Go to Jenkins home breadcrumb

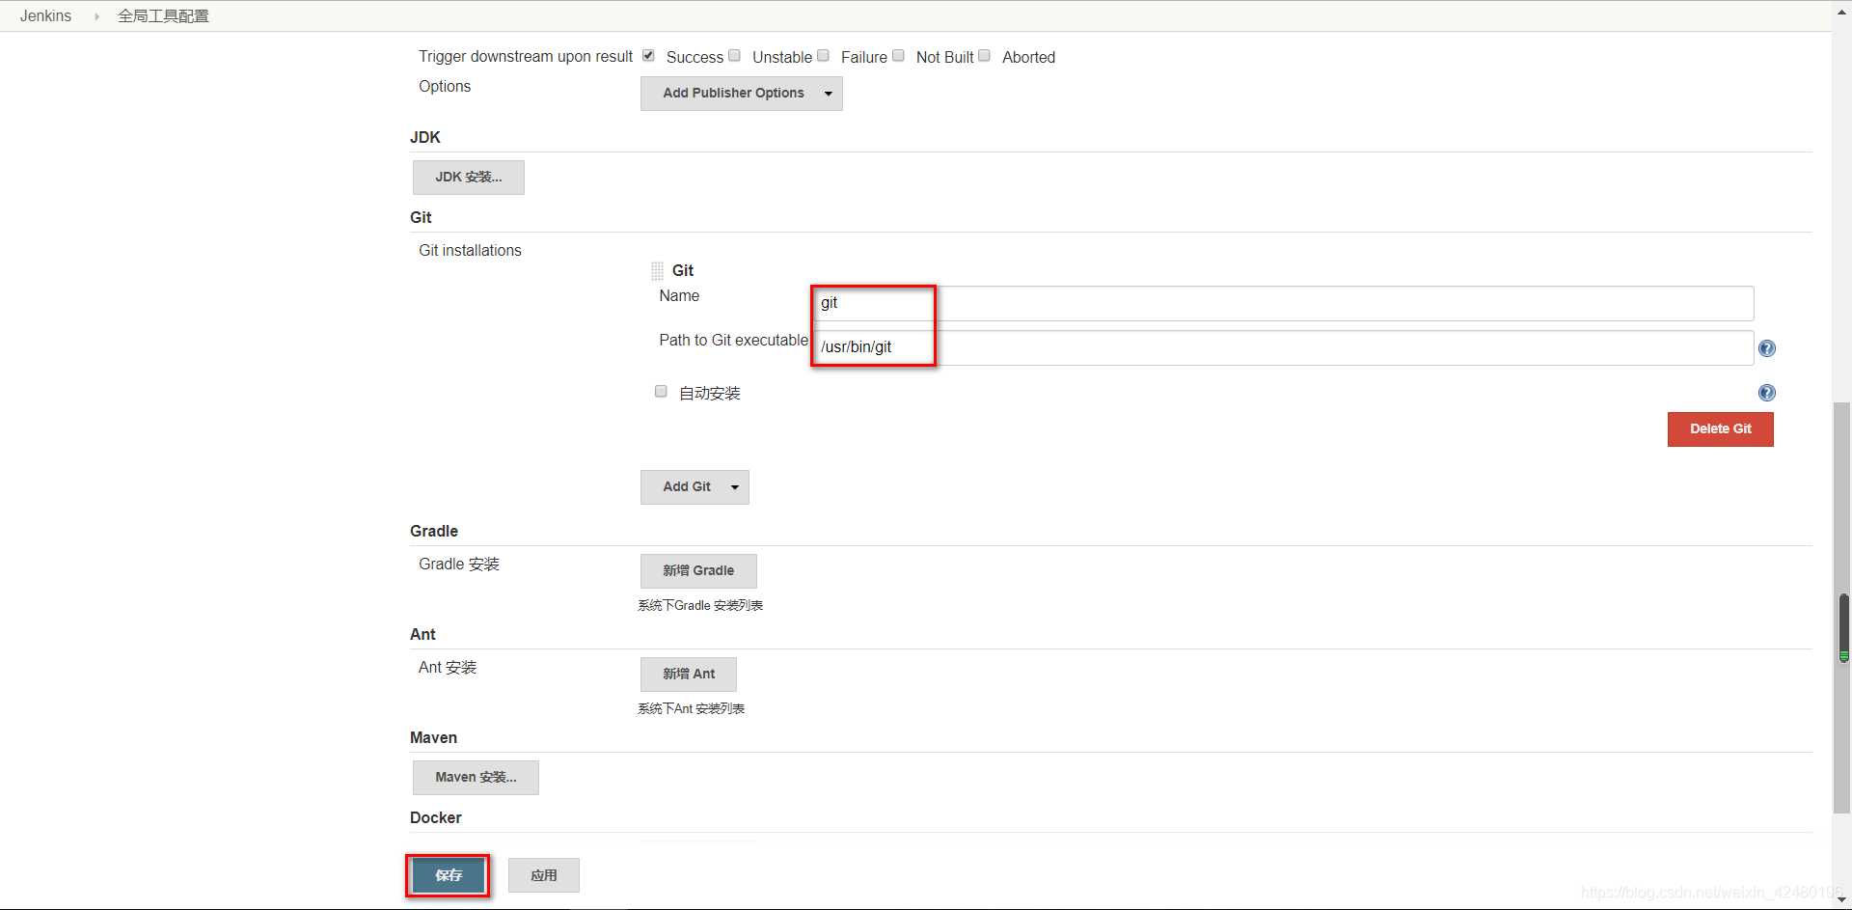pos(45,16)
